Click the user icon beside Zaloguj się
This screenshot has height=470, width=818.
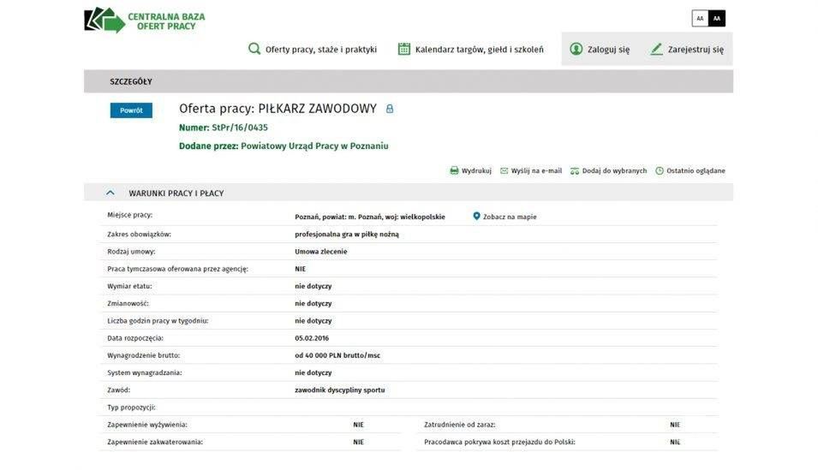576,49
